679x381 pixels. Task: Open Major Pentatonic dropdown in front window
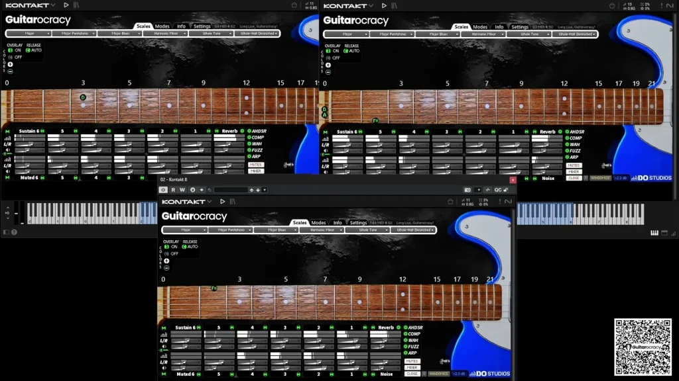(230, 230)
